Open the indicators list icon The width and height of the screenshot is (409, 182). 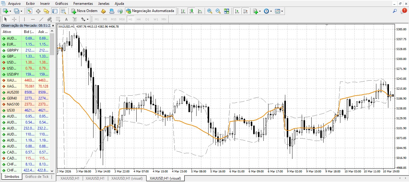click(255, 11)
